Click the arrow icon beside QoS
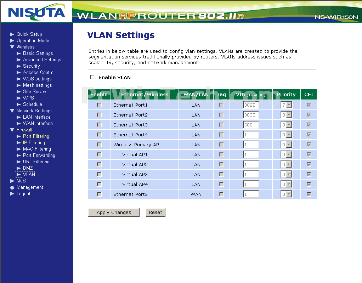 (x=12, y=181)
